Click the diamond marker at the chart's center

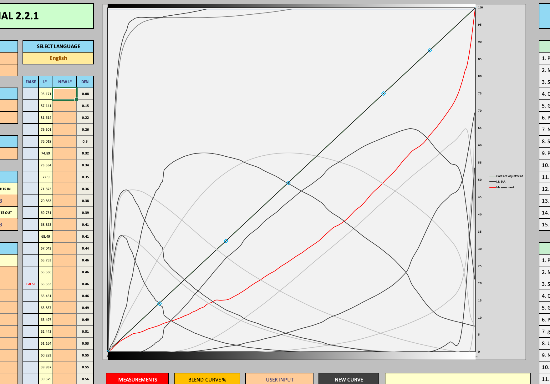click(x=288, y=183)
